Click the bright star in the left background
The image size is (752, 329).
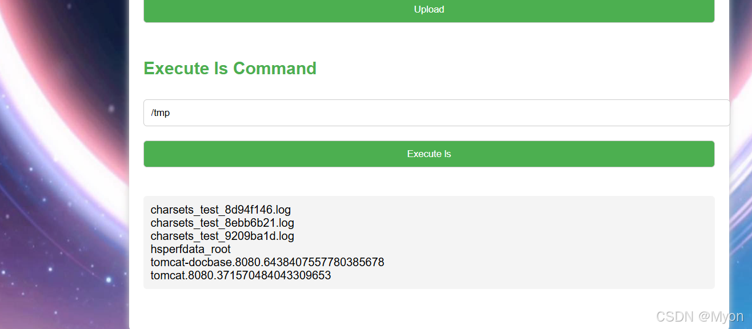point(109,280)
